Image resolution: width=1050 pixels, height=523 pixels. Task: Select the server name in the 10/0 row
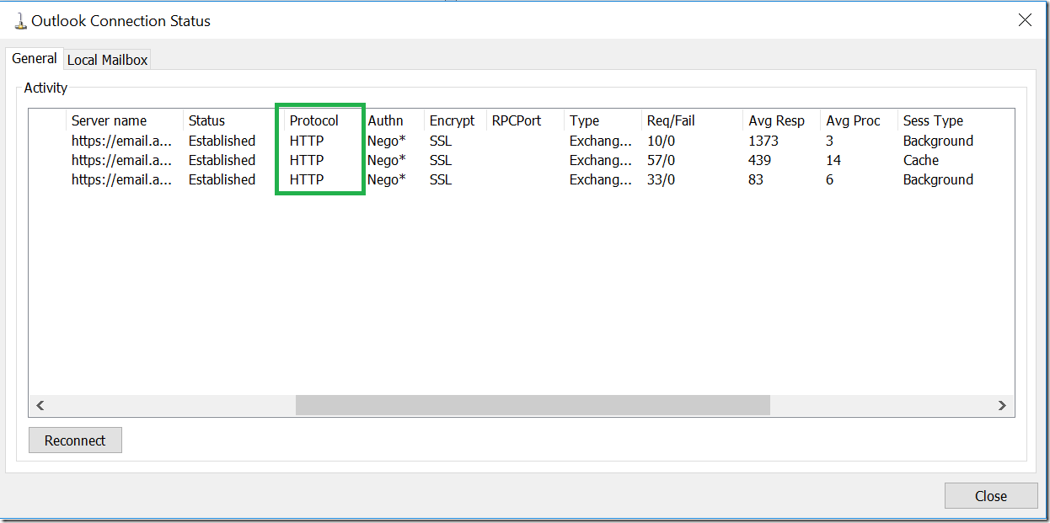(122, 141)
